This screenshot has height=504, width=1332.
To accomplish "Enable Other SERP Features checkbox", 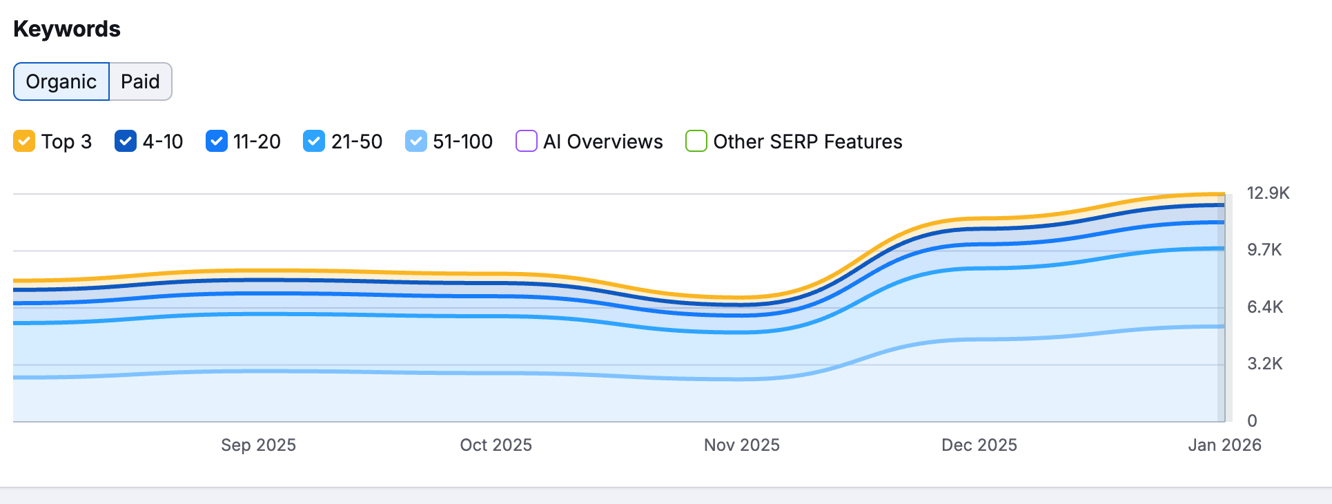I will (x=696, y=141).
